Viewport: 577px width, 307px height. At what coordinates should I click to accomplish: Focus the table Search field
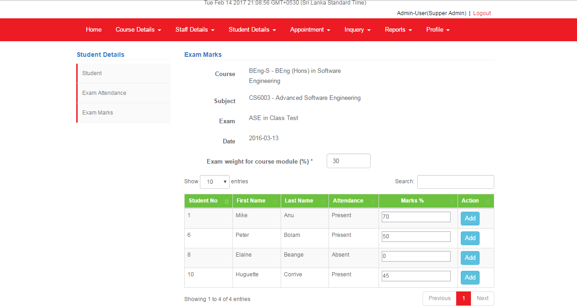pyautogui.click(x=455, y=182)
